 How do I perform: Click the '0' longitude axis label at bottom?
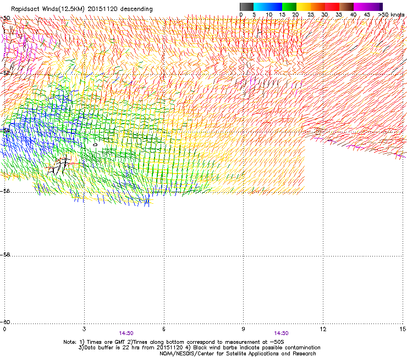tap(4, 329)
